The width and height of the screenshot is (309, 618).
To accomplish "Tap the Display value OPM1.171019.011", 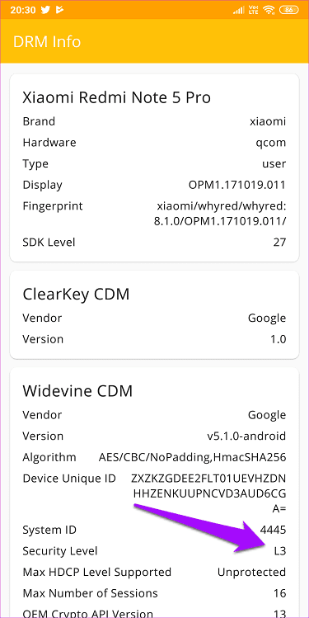I will 237,185.
